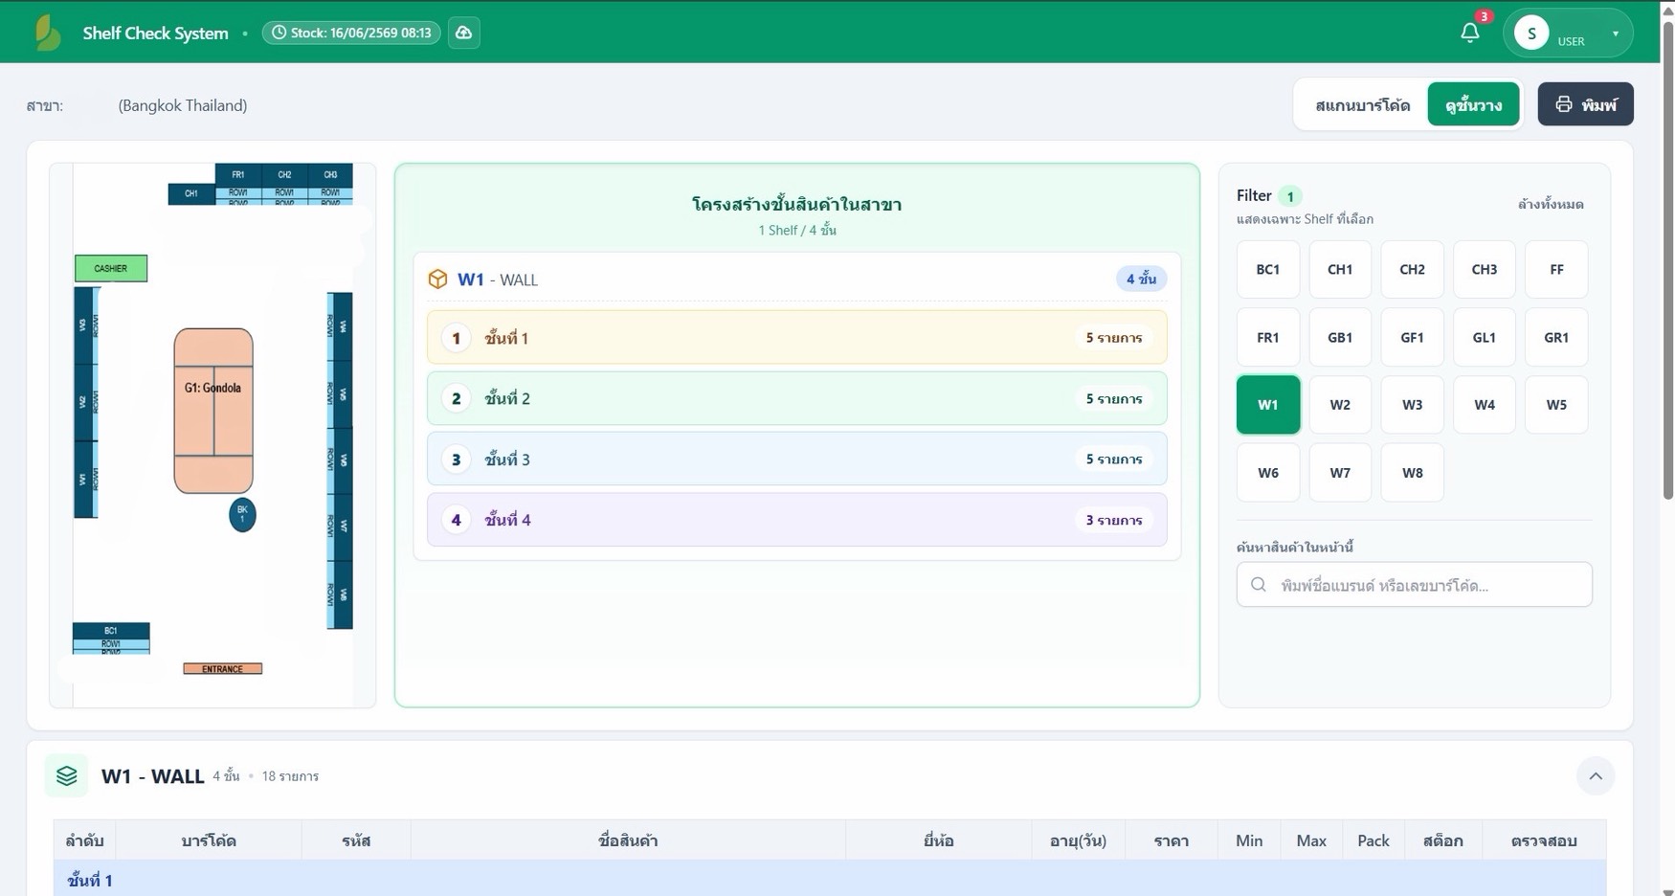Toggle the CH2 filter chip
This screenshot has width=1675, height=896.
tap(1412, 270)
